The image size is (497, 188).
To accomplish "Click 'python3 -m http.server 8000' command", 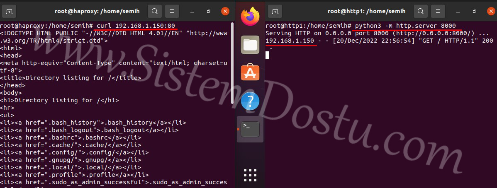I will 405,26.
